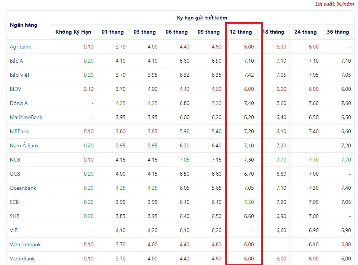Click OceanBank's 36-month rate 7,40
Image resolution: width=358 pixels, height=265 pixels.
[x=346, y=188]
